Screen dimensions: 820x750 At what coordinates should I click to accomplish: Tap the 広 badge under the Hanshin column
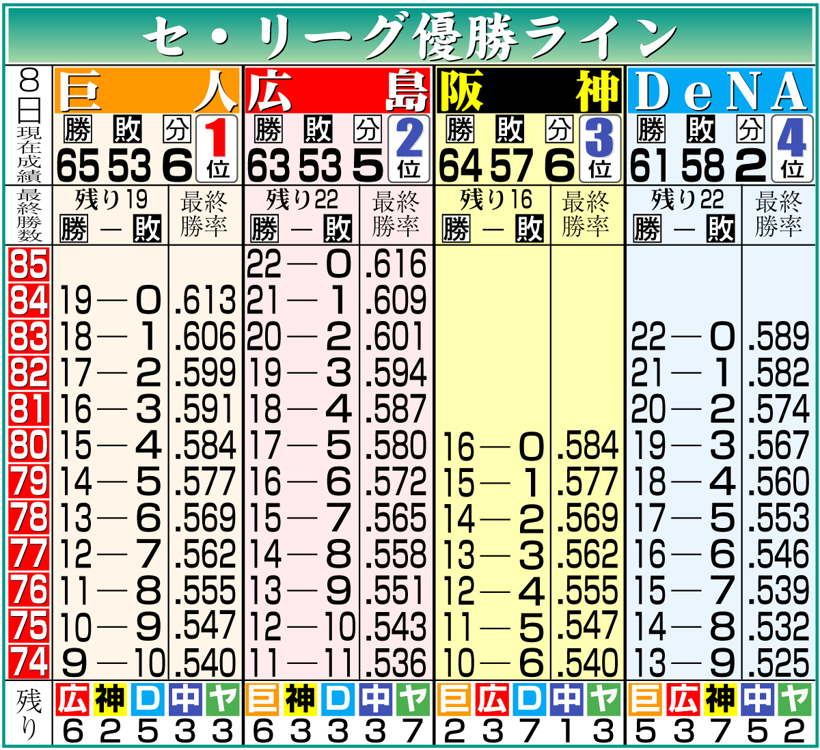pos(492,699)
